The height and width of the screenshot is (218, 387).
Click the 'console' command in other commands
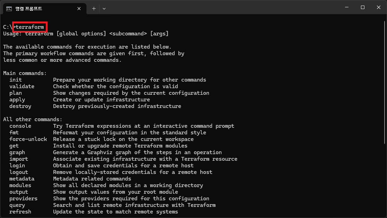click(20, 126)
